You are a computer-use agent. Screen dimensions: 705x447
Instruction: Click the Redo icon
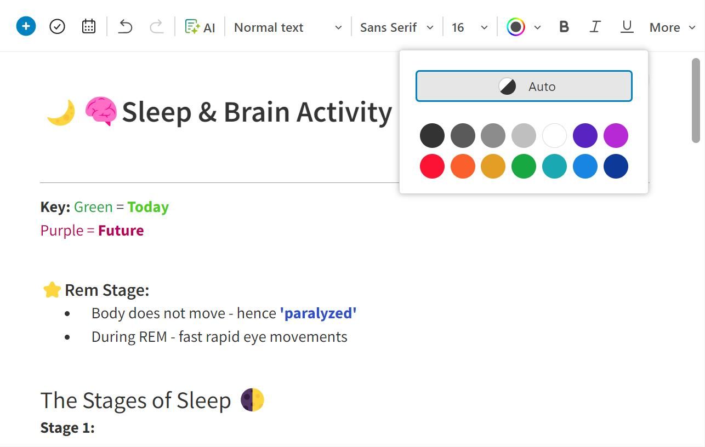(156, 26)
